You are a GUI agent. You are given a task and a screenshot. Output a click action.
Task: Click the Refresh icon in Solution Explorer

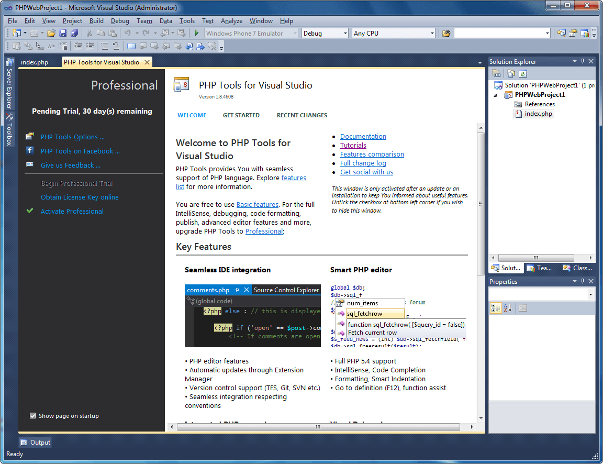(x=522, y=73)
